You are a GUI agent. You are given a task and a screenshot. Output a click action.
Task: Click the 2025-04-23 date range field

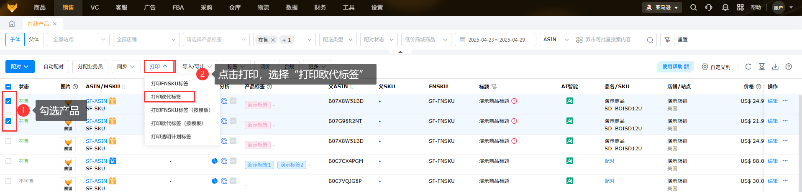pos(495,40)
